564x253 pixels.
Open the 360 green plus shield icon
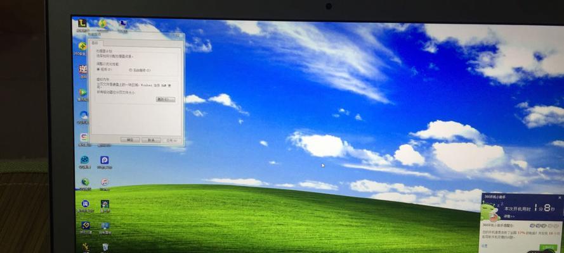82,46
